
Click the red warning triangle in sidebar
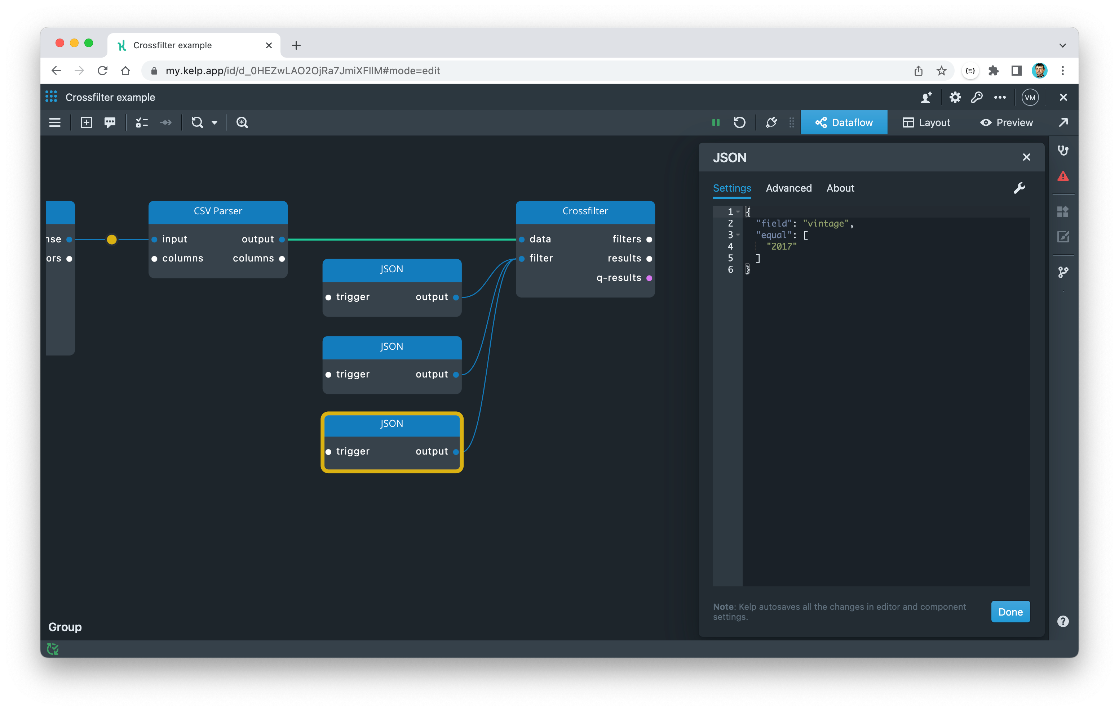[1063, 176]
